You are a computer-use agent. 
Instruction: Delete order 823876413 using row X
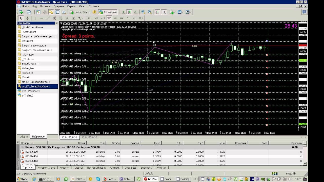coord(301,161)
